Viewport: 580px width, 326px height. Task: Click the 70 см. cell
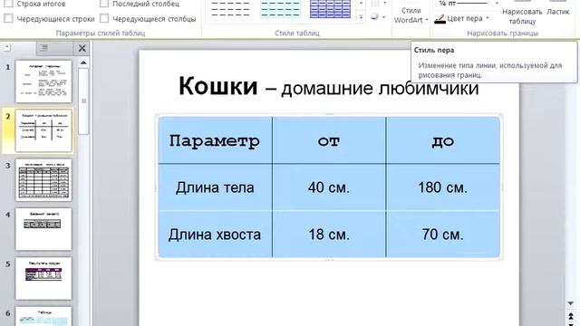[443, 235]
